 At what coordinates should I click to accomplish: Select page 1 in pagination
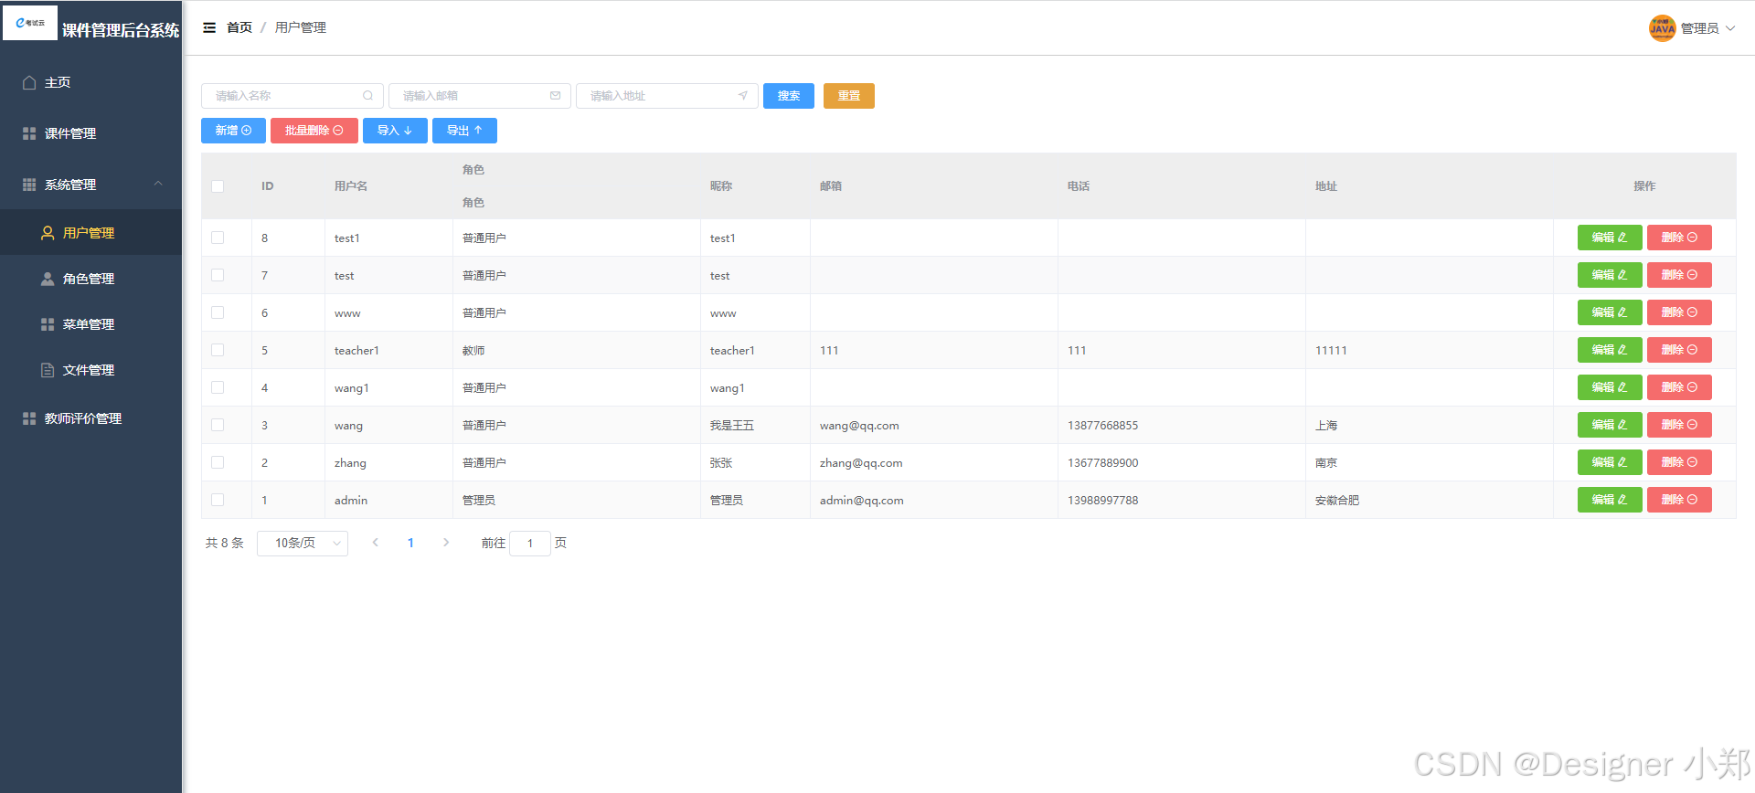point(410,543)
